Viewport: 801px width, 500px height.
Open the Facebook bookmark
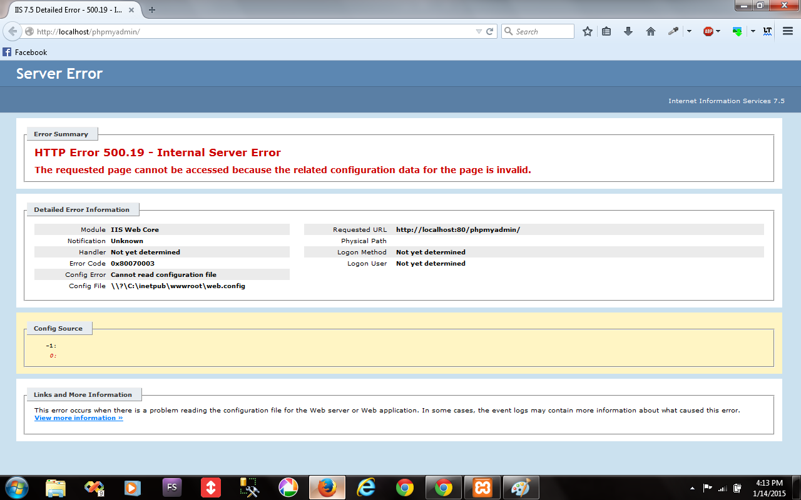25,52
